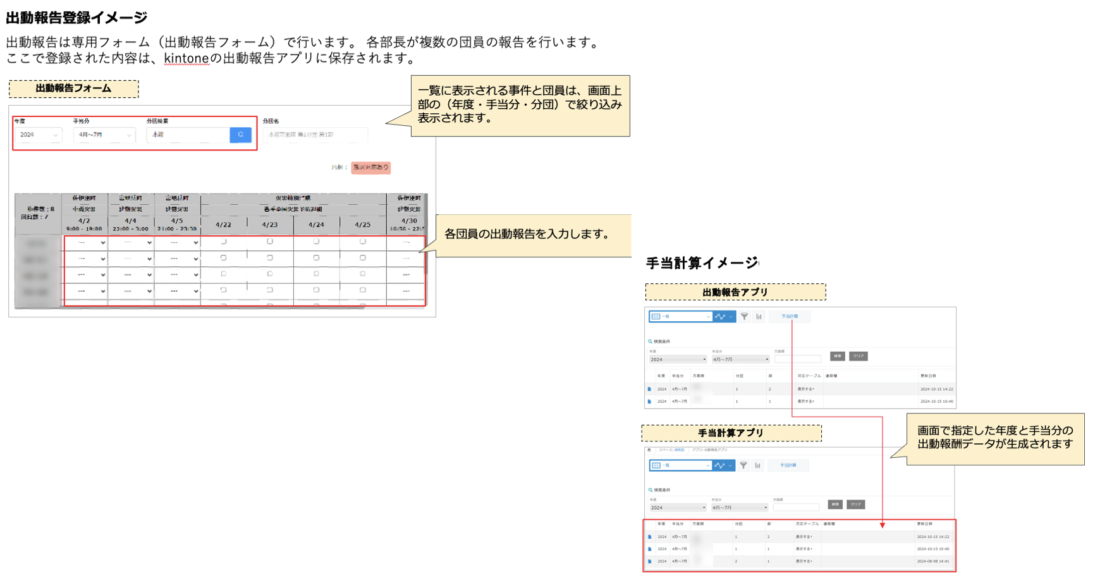
Task: Open the 2024-08-08 record's document icon
Action: tap(649, 562)
